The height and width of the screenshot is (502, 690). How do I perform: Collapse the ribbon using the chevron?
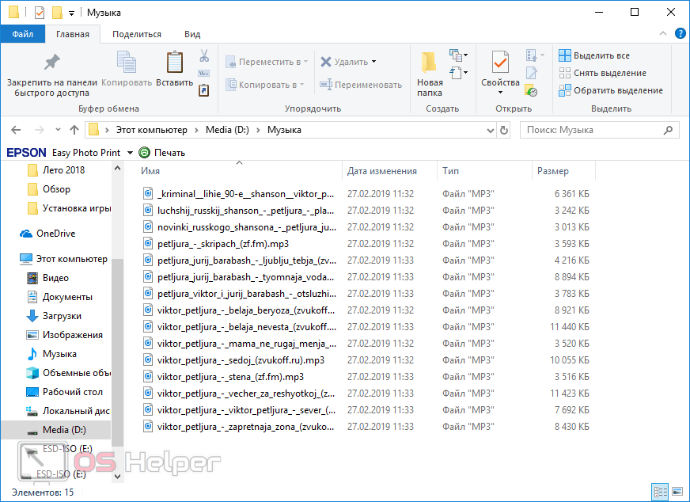pos(665,33)
